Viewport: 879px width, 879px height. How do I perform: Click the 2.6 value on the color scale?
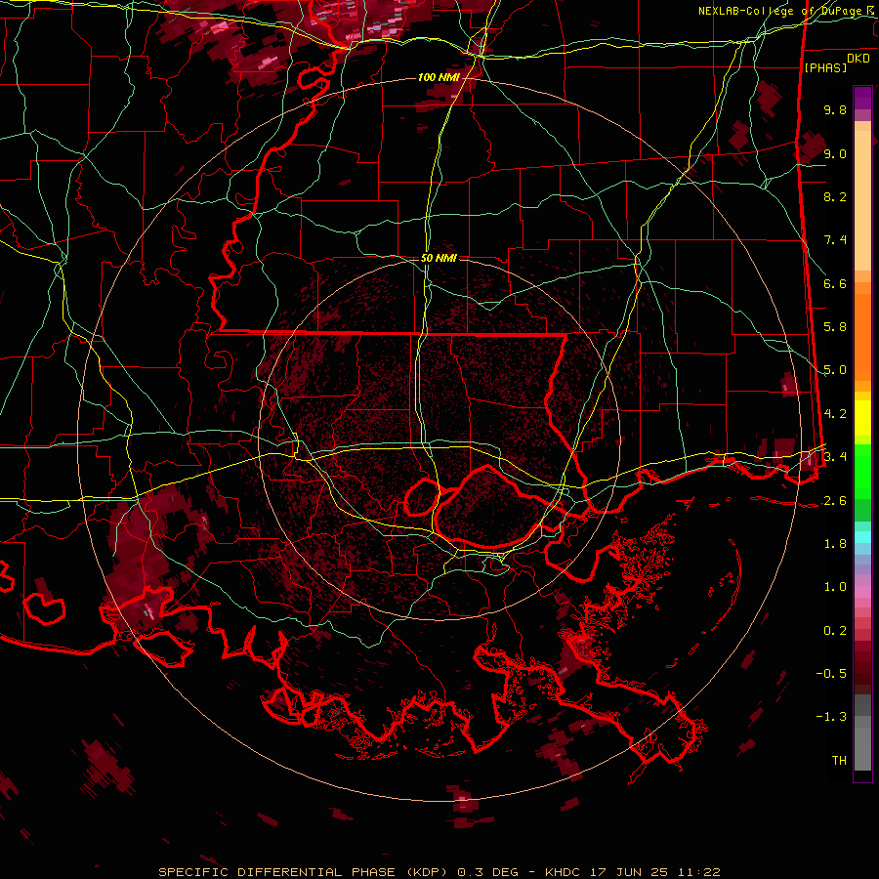835,501
